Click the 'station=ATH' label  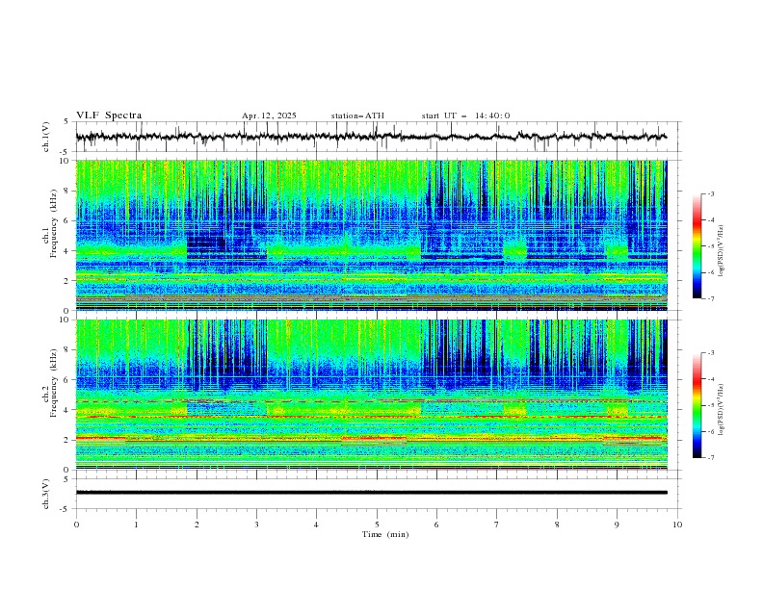(357, 115)
